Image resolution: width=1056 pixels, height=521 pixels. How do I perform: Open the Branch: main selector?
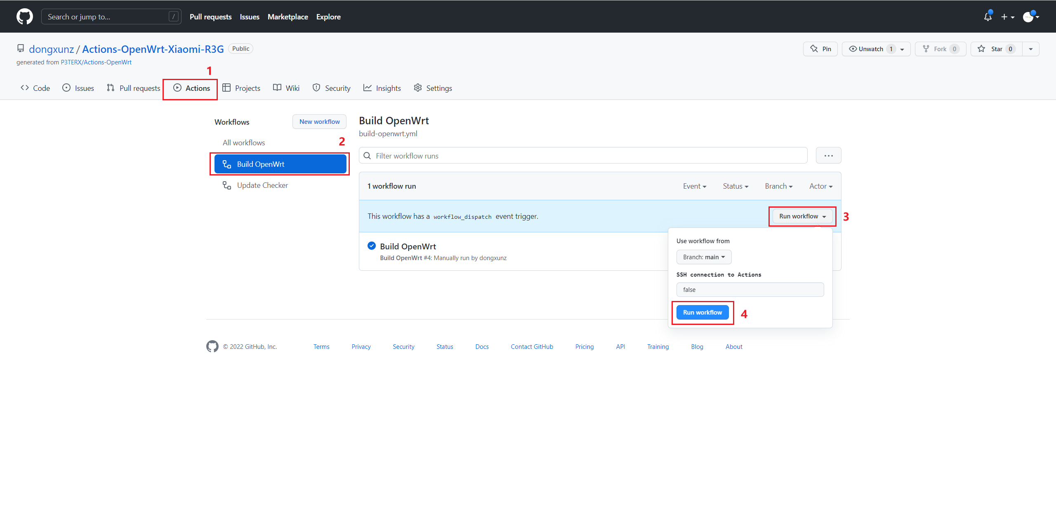(704, 257)
